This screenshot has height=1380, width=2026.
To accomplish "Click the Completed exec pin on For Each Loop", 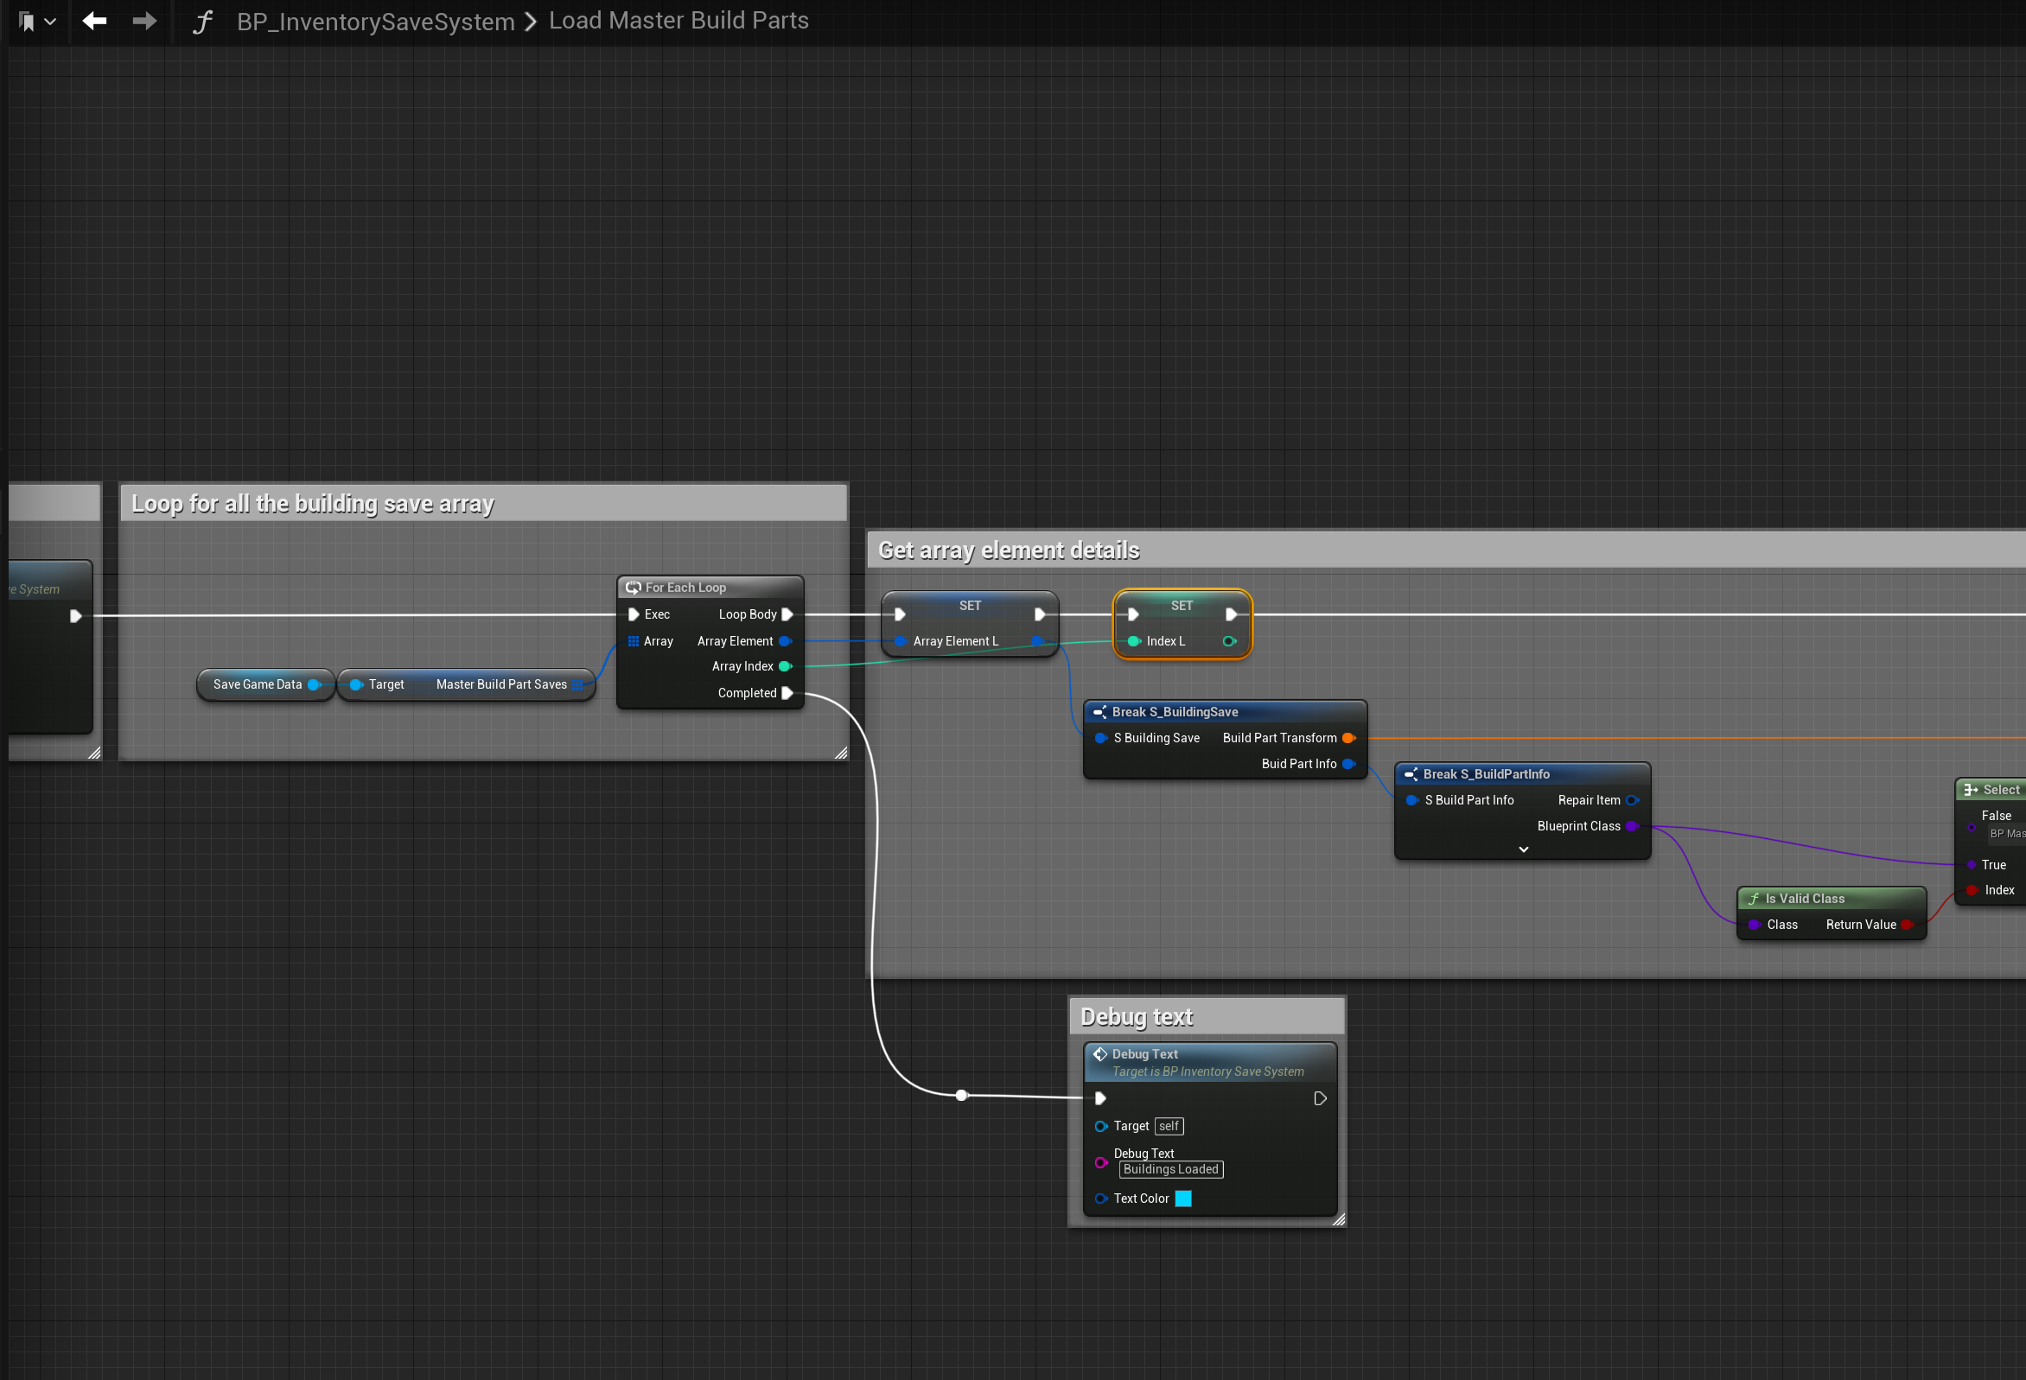I will [787, 693].
